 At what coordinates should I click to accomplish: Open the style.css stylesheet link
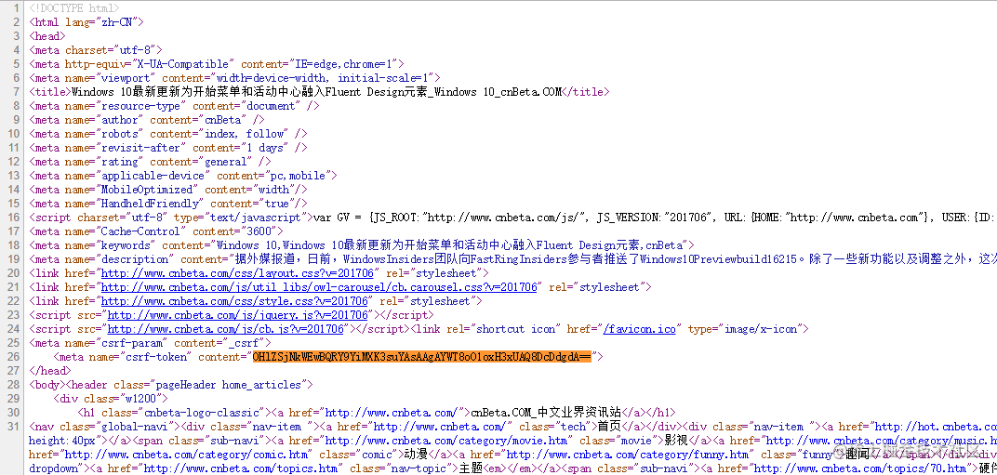pos(234,301)
